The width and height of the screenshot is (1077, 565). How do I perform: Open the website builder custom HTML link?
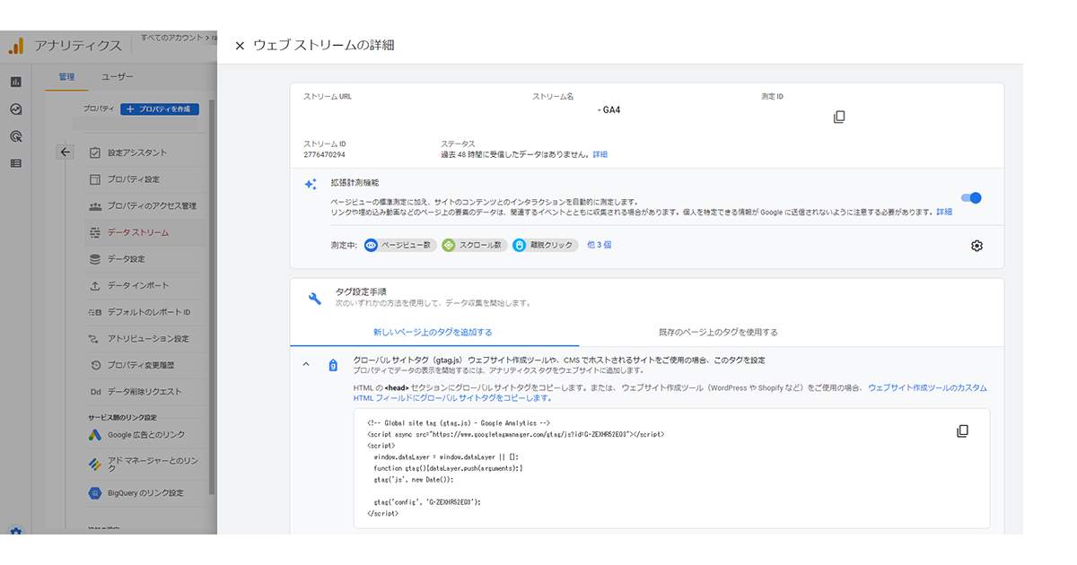coord(927,387)
